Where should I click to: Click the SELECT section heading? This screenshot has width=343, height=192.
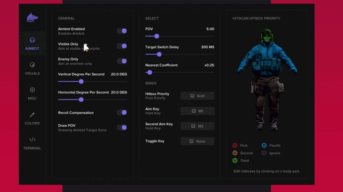[x=152, y=18]
